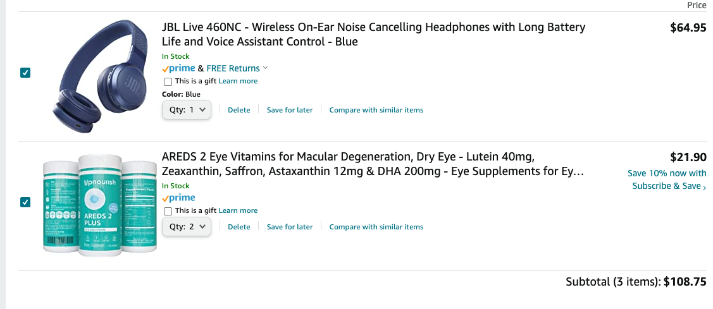The width and height of the screenshot is (713, 309).
Task: Deselect the JBL headphones cart item checkbox
Action: (x=25, y=73)
